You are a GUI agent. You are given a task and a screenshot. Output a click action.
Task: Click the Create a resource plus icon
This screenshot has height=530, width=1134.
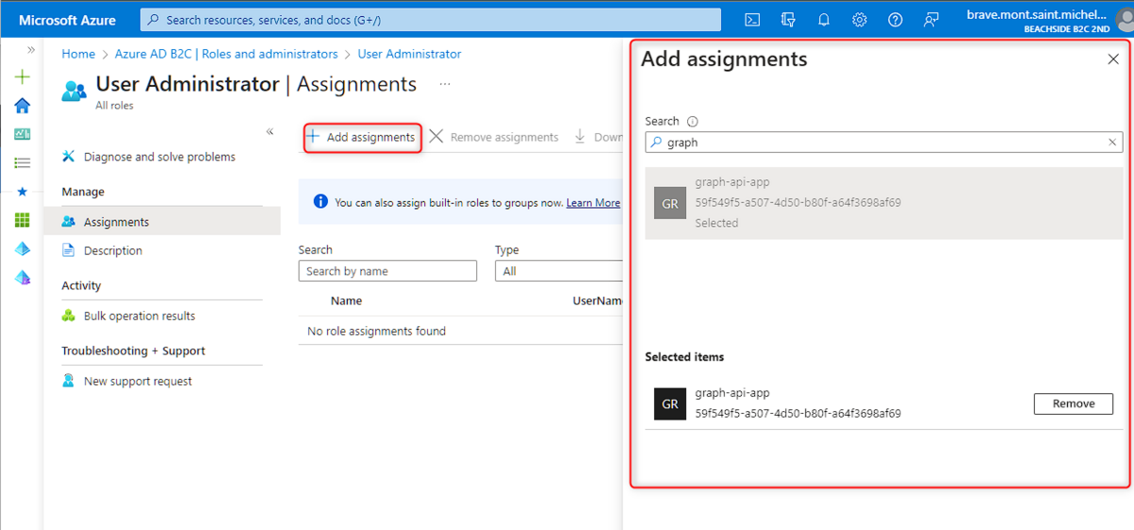click(x=23, y=77)
